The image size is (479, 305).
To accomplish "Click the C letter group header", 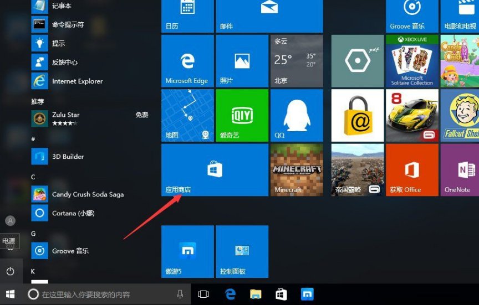I will [33, 177].
